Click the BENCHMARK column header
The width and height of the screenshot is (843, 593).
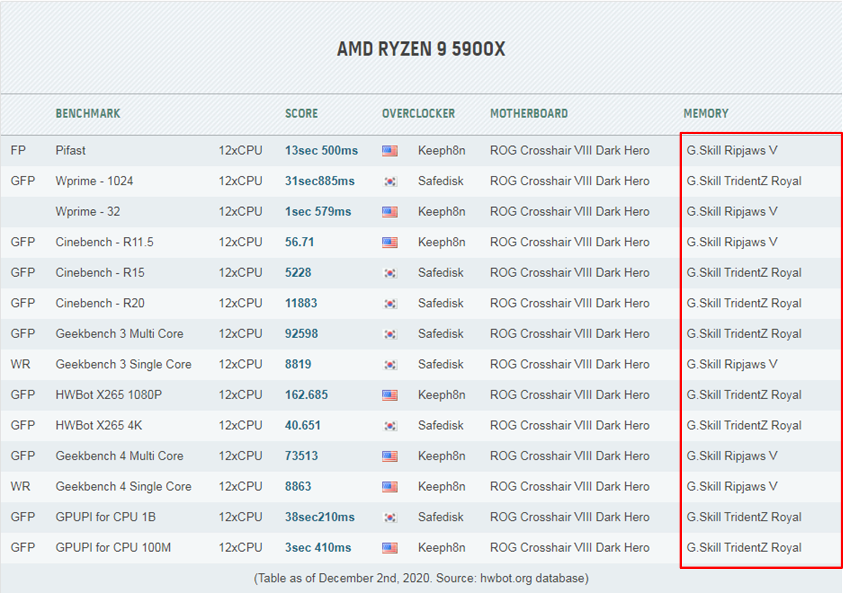(88, 113)
